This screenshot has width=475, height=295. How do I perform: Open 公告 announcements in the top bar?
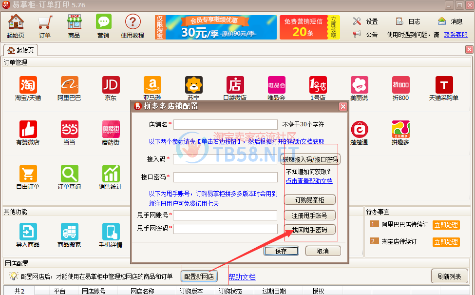(x=365, y=34)
